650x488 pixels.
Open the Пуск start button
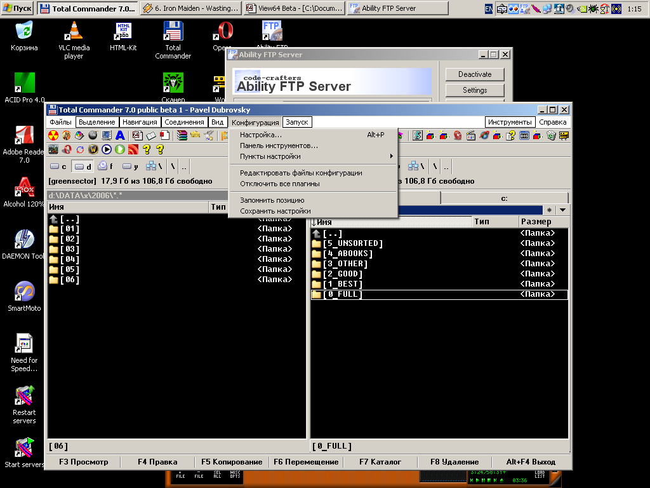pos(17,8)
